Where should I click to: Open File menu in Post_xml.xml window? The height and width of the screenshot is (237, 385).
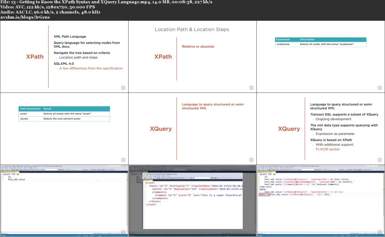coord(144,176)
